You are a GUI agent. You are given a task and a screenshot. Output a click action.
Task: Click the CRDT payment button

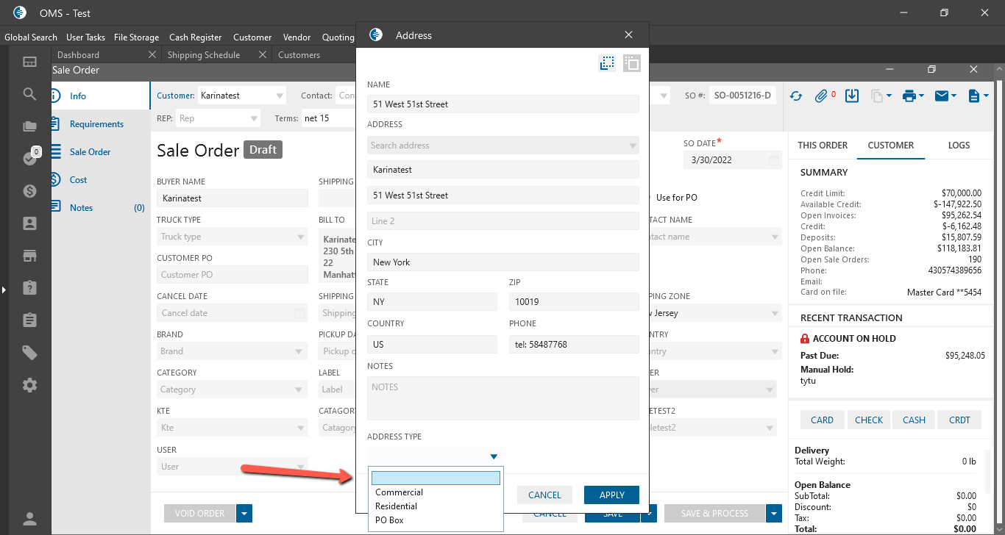tap(959, 420)
